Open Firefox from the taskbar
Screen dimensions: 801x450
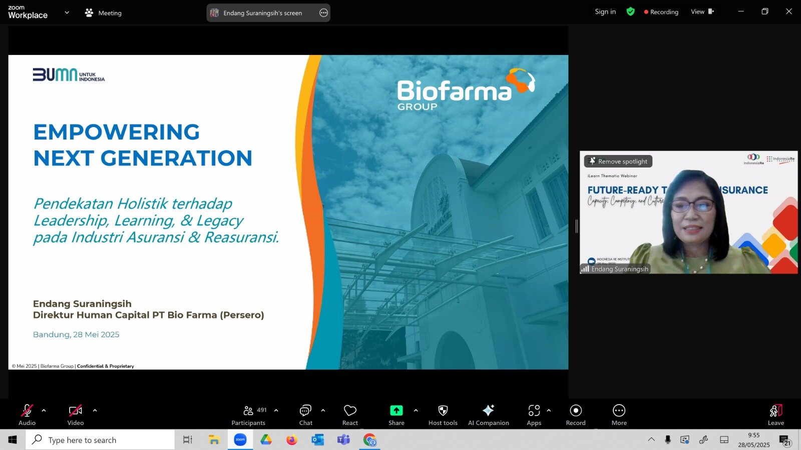coord(292,440)
